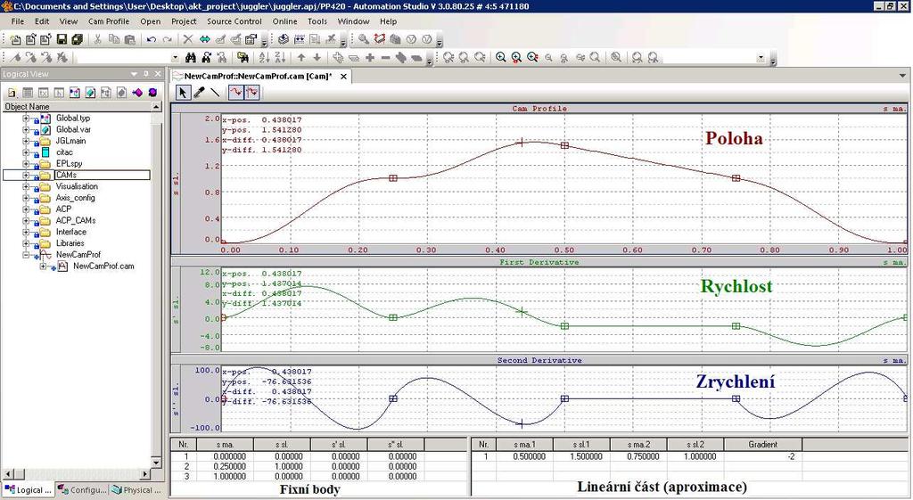913x500 pixels.
Task: Expand the JGLmain folder
Action: (26, 141)
